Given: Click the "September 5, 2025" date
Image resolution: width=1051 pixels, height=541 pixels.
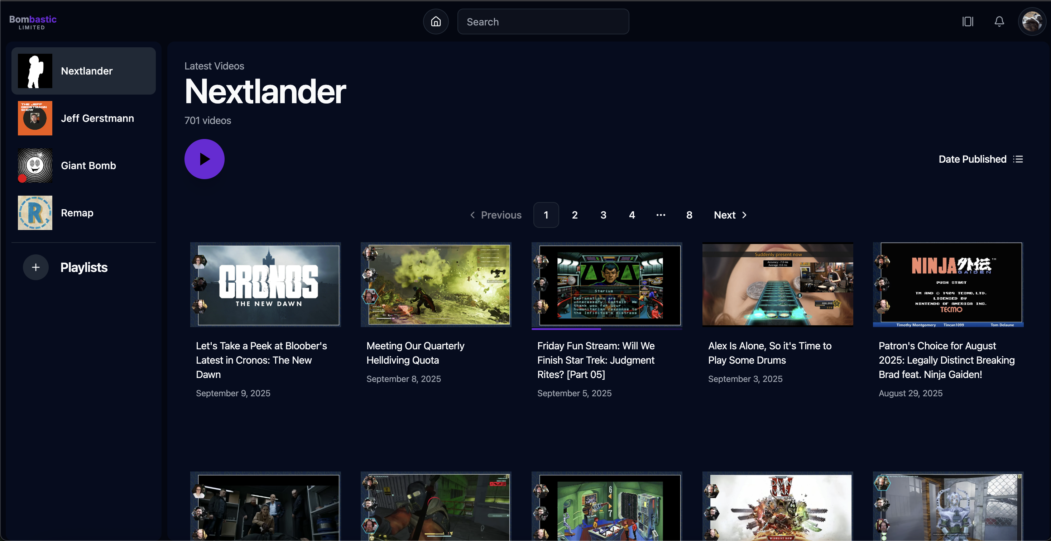Looking at the screenshot, I should tap(575, 393).
